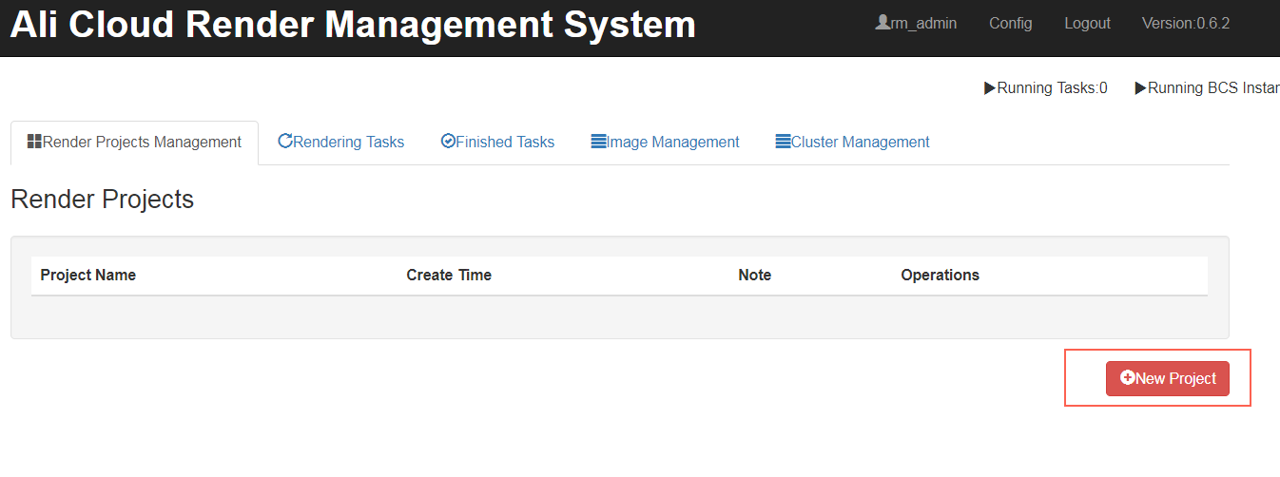
Task: Click the Running BCS Instances indicator
Action: (x=1207, y=88)
